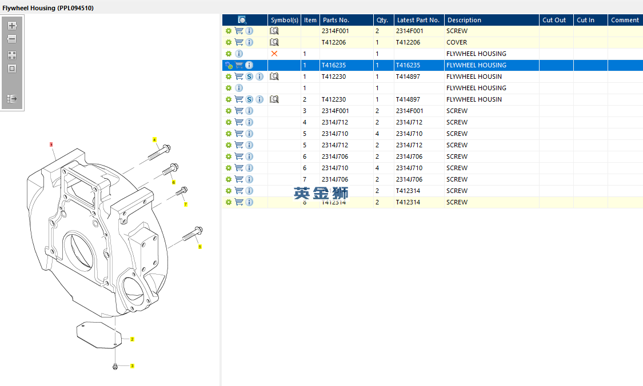This screenshot has height=386, width=643.
Task: Sort by the Parts No. column header
Action: click(346, 20)
